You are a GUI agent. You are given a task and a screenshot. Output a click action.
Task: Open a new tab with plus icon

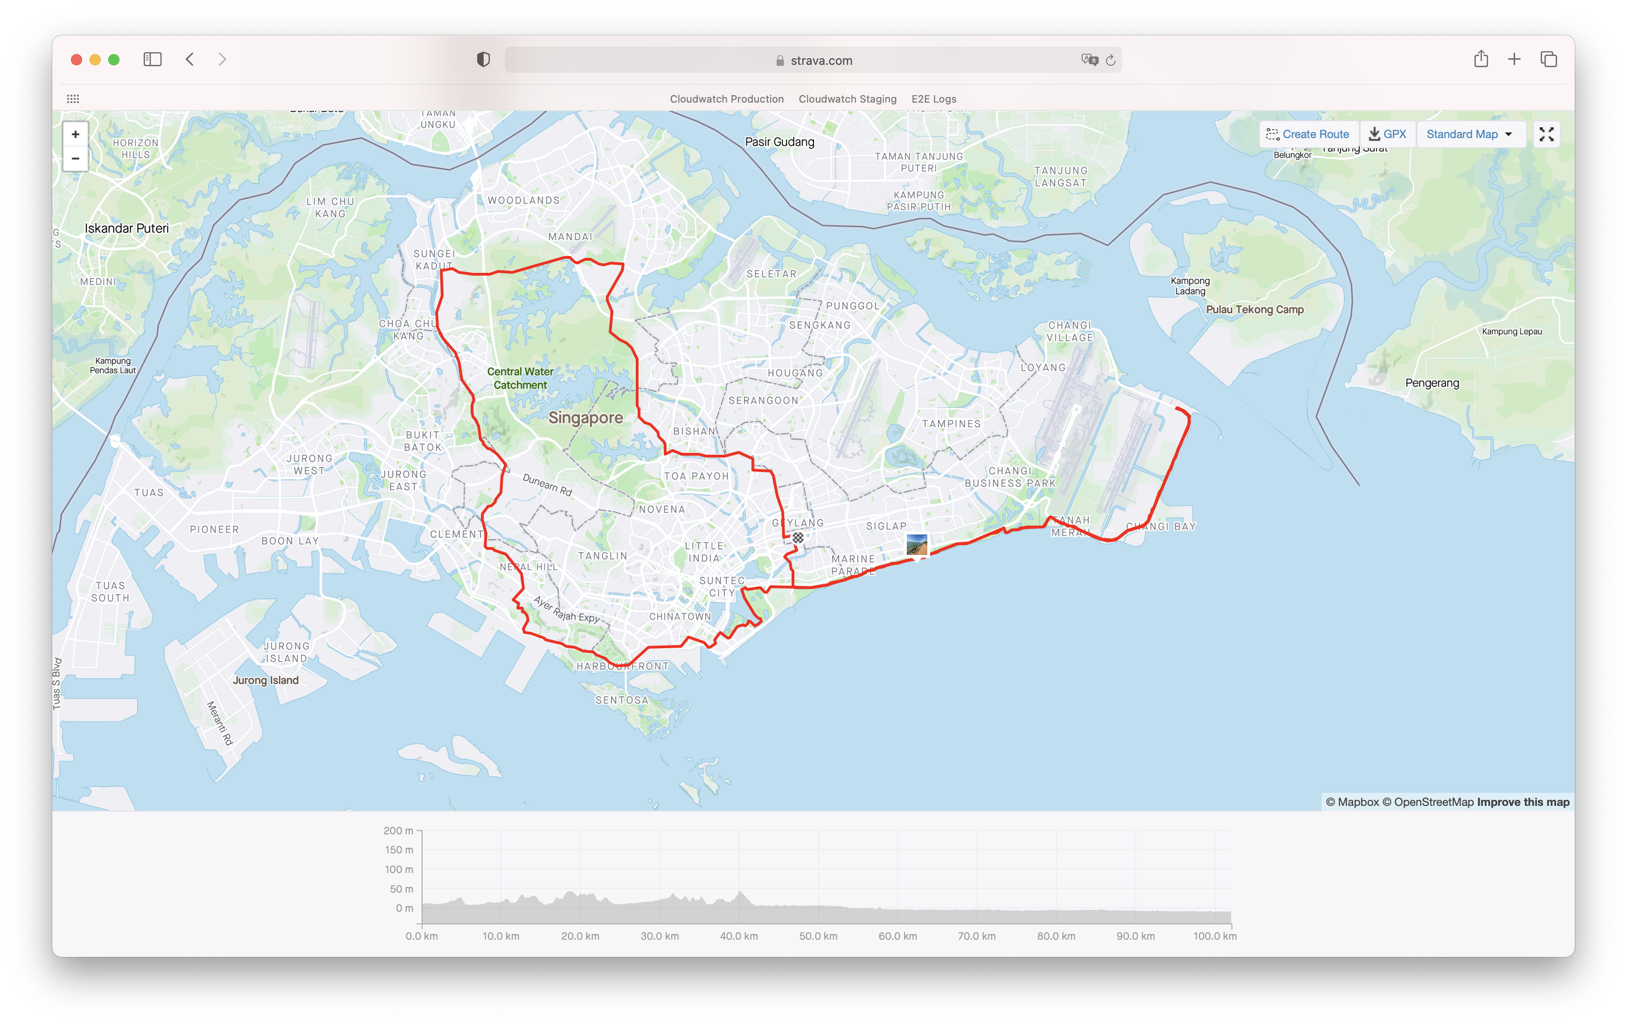point(1514,59)
